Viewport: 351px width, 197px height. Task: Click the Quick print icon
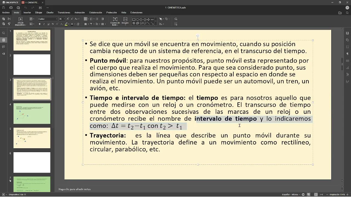18,8
